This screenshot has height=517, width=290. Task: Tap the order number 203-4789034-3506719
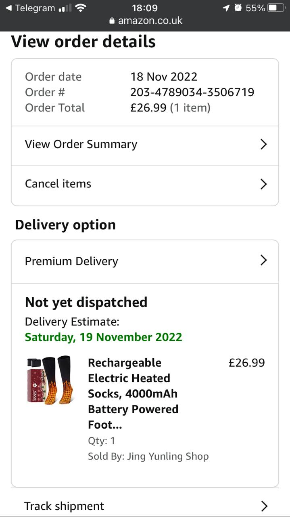point(192,92)
